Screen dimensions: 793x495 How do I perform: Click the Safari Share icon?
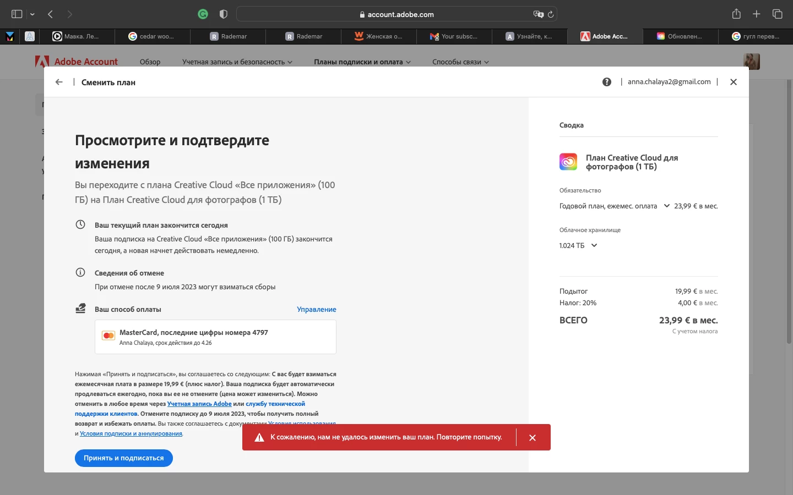pos(736,14)
